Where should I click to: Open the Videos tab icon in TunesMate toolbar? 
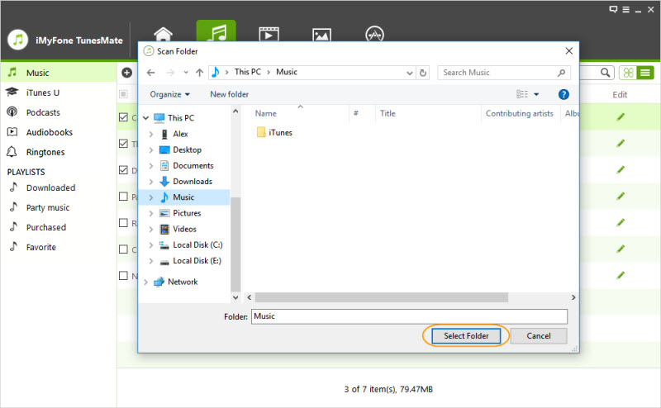coord(269,34)
